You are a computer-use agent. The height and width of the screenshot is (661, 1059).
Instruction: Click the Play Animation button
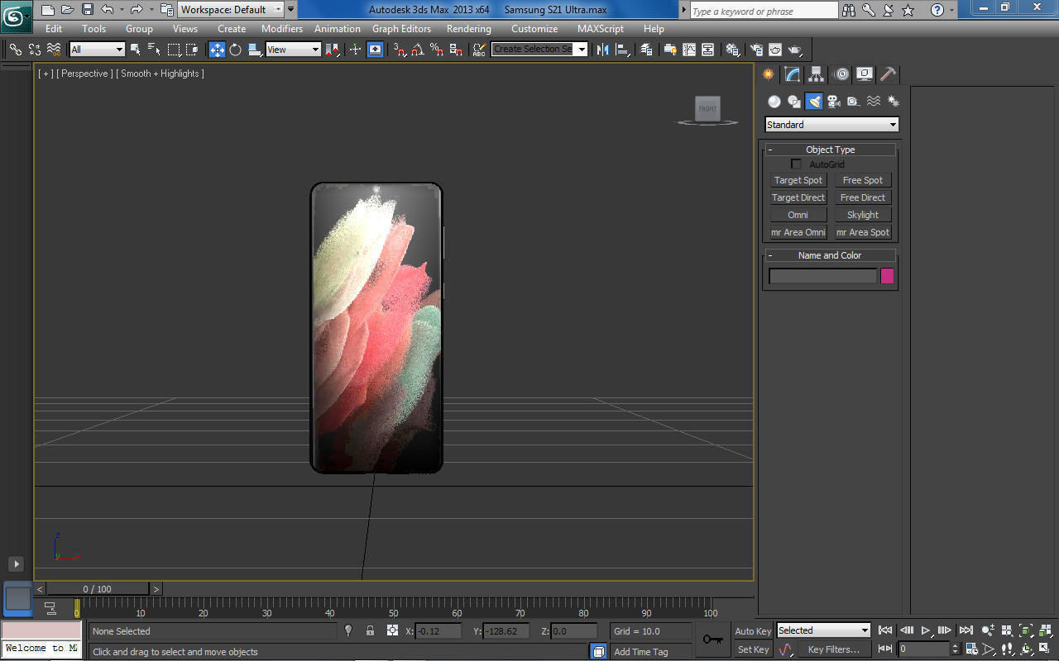pos(927,630)
